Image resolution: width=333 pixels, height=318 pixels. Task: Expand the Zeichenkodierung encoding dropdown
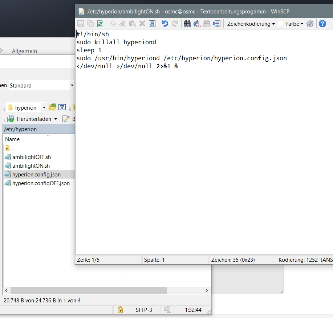tap(251, 24)
